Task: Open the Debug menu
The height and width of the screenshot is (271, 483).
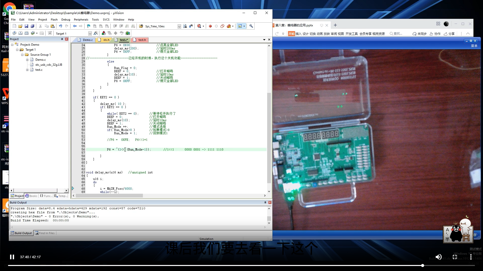Action: click(66, 20)
